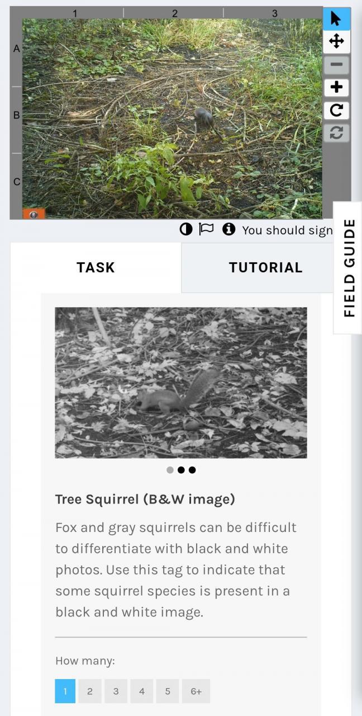Open the TUTORIAL tab
362x716 pixels.
265,267
